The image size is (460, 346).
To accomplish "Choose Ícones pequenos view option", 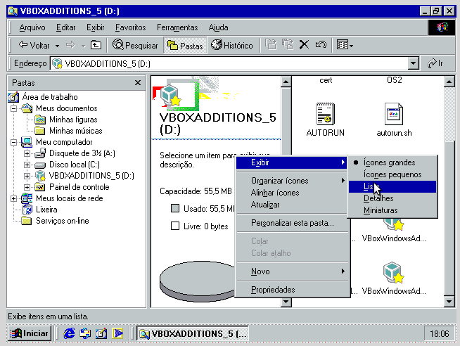I will pos(392,174).
